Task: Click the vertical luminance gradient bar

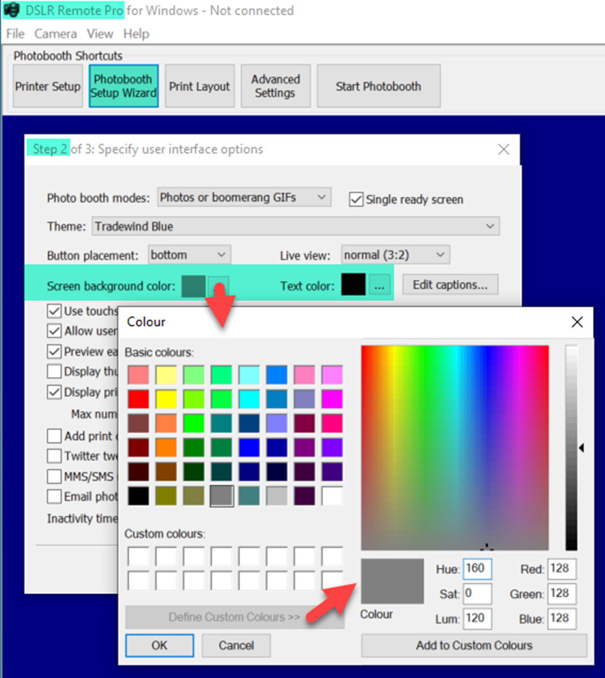Action: coord(571,447)
